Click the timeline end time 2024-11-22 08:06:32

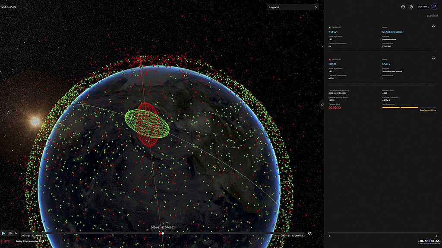point(293,236)
